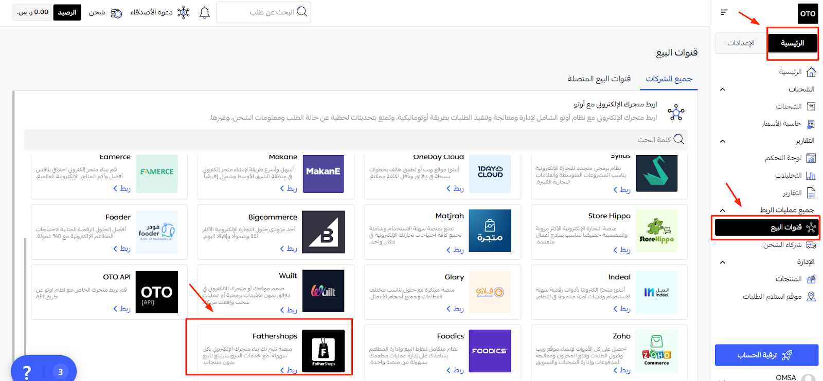The image size is (823, 381).
Task: Collapse sidebar using the menu lines icon
Action: [724, 12]
